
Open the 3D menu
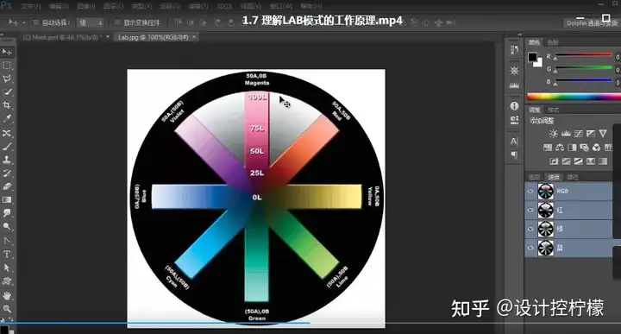point(224,6)
